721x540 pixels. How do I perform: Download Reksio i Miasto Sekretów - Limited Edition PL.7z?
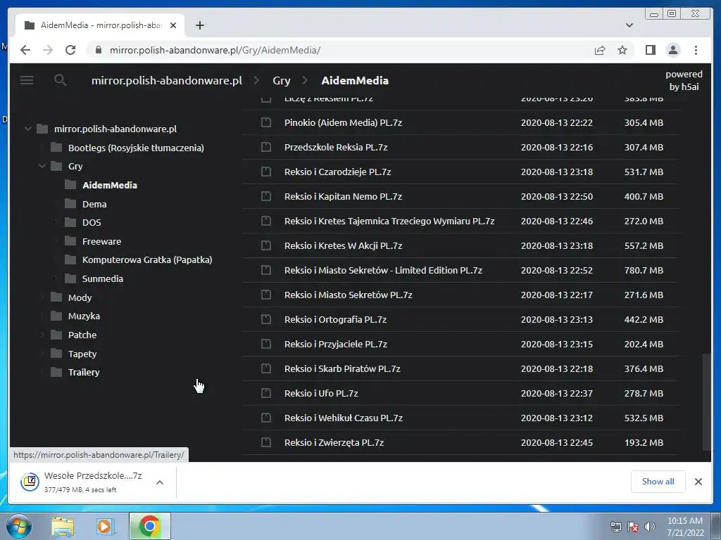pyautogui.click(x=383, y=270)
